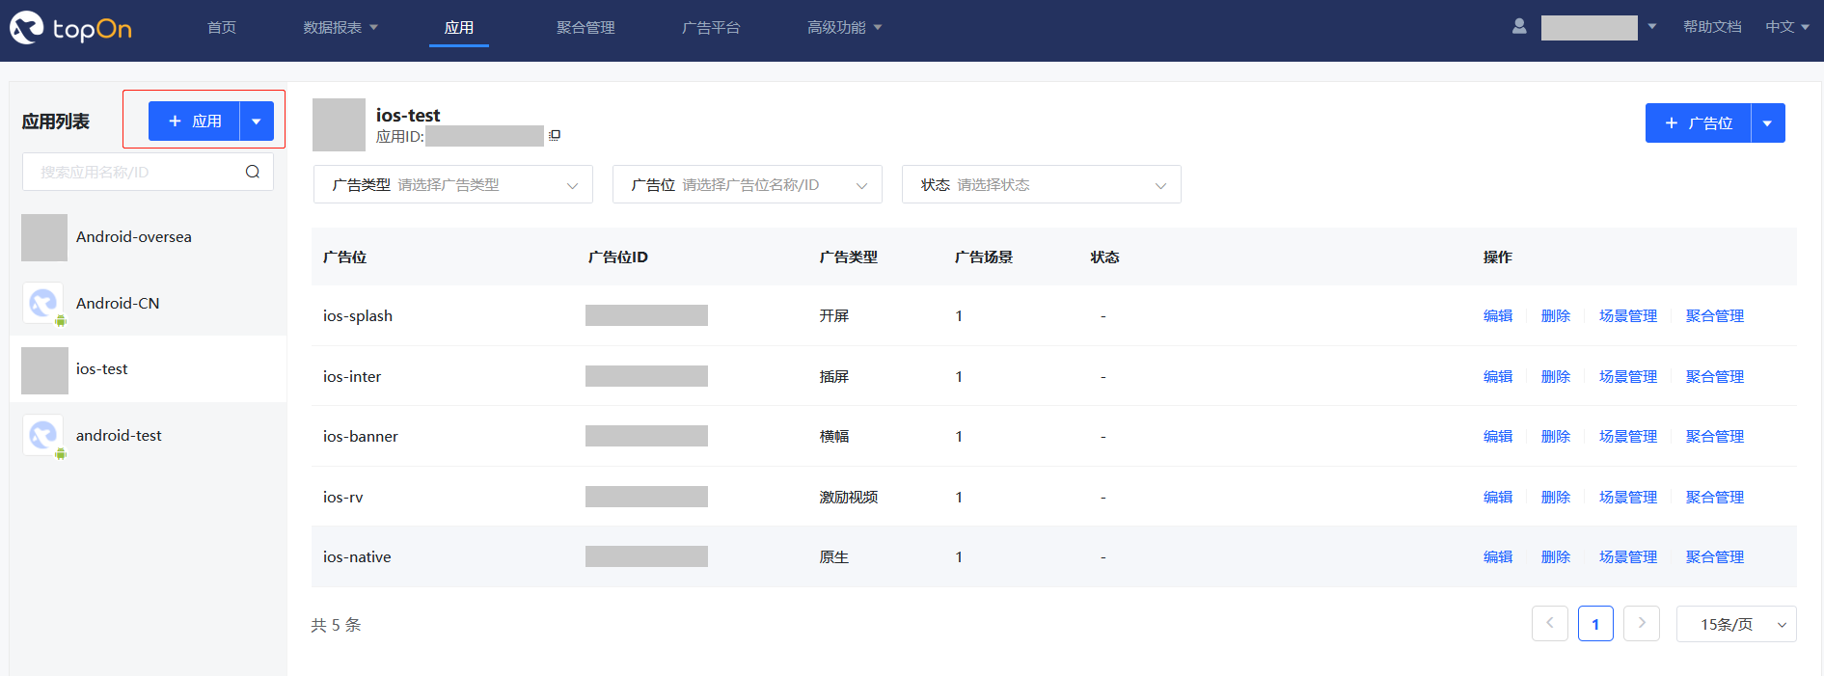Open 帮助文档 link
The width and height of the screenshot is (1824, 676).
tap(1712, 27)
